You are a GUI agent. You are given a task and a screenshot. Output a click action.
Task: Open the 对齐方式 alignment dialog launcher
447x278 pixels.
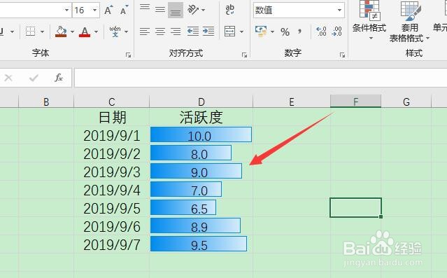coord(244,55)
